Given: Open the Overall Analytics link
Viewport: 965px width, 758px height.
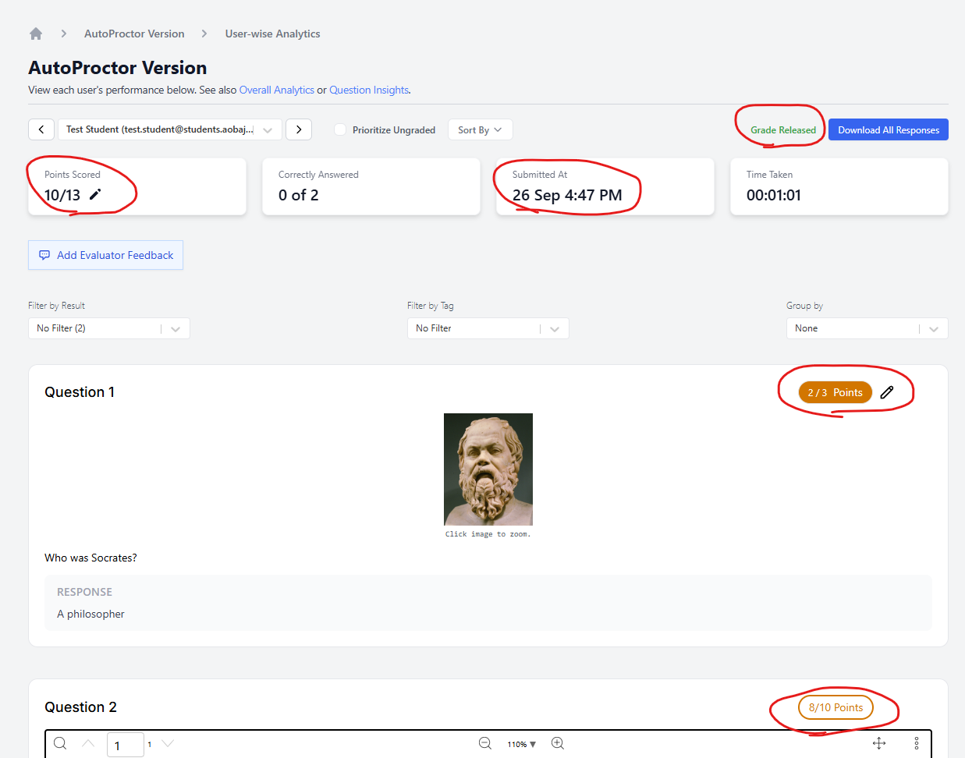Looking at the screenshot, I should (276, 90).
